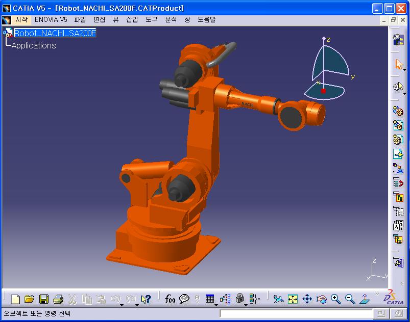This screenshot has width=410, height=322.
Task: Select Robot_NACHI_SA200F in the specification tree
Action: [55, 33]
